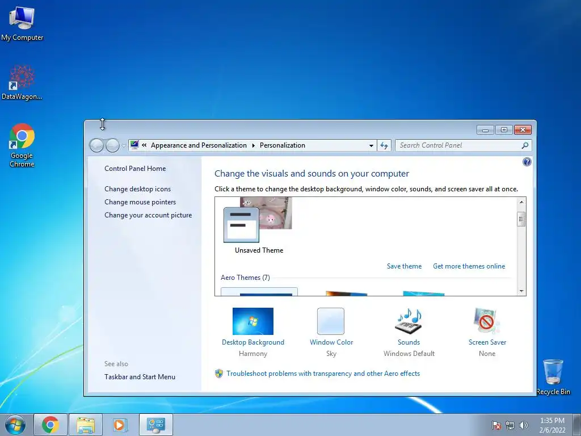Open Desktop Background settings icon
The image size is (581, 436).
point(252,321)
